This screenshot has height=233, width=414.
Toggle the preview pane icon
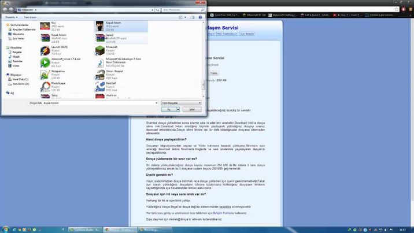pos(193,17)
